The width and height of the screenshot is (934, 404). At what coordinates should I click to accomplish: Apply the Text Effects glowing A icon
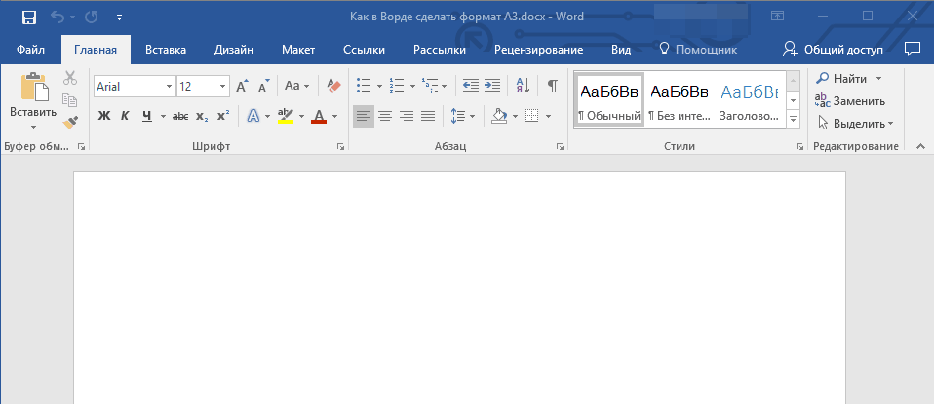pyautogui.click(x=253, y=116)
